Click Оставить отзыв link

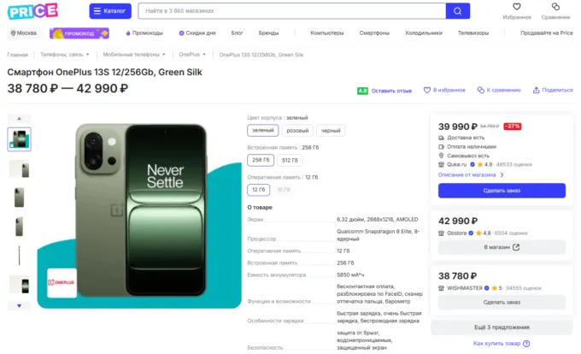pos(391,91)
